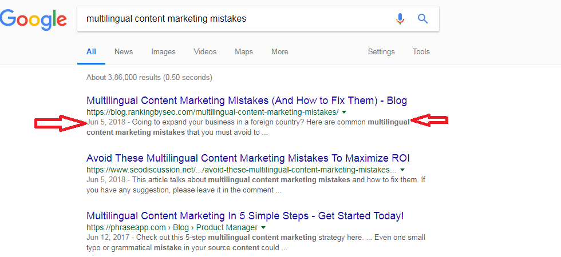Expand the More search categories menu
Image resolution: width=561 pixels, height=257 pixels.
pyautogui.click(x=279, y=52)
